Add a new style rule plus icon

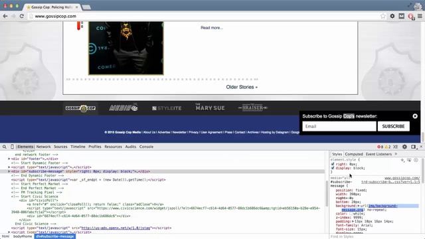coord(402,160)
